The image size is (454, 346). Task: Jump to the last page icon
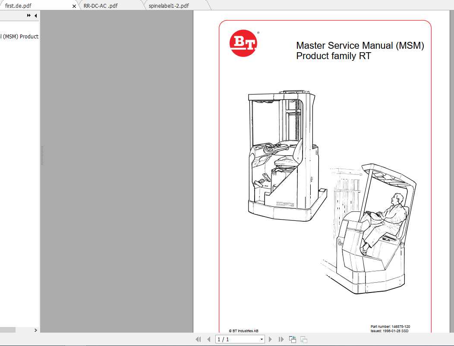281,339
